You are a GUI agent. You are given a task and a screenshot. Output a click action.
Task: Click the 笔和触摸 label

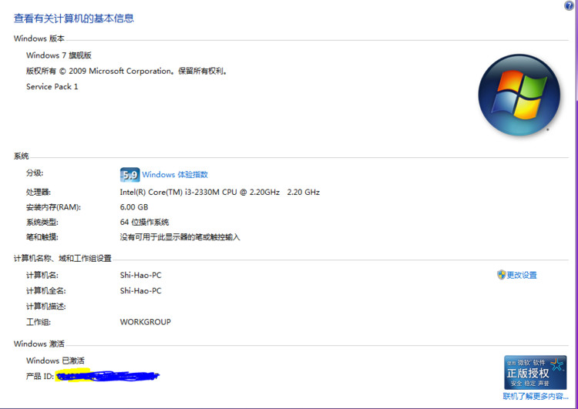click(x=42, y=237)
